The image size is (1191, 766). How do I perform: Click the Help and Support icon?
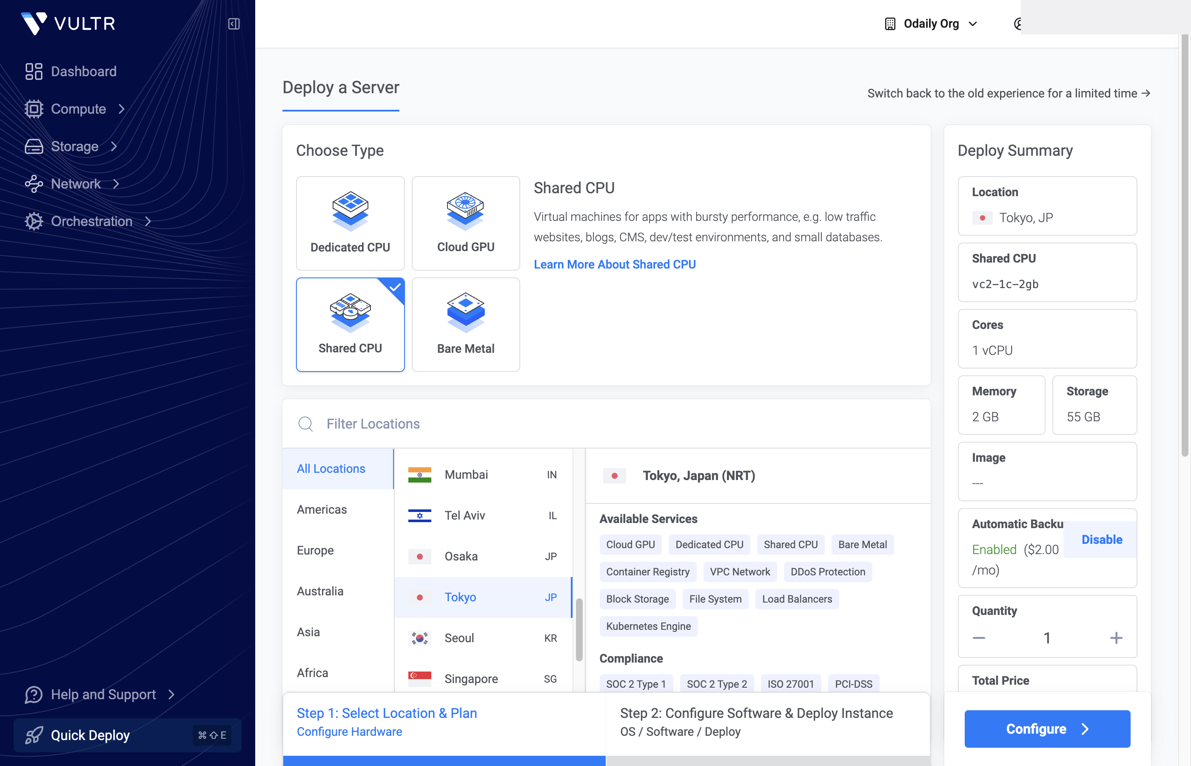(32, 695)
